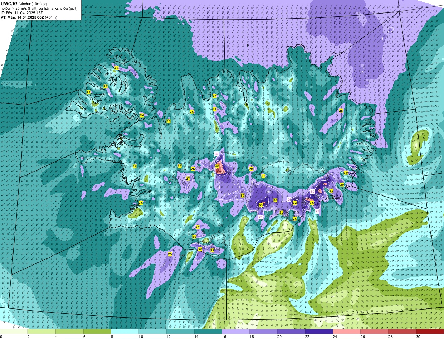
Task: Pick the 4–6 m/s green scale swatch
Action: tap(69, 331)
